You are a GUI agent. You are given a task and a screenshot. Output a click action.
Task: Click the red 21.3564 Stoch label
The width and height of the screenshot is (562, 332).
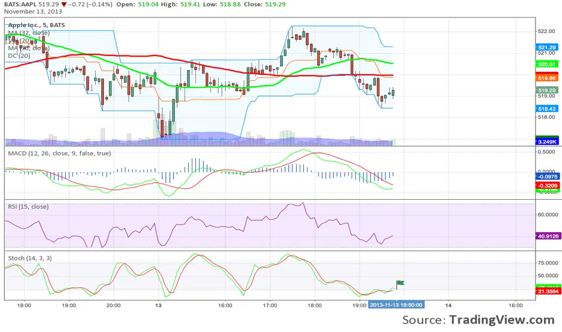[547, 291]
